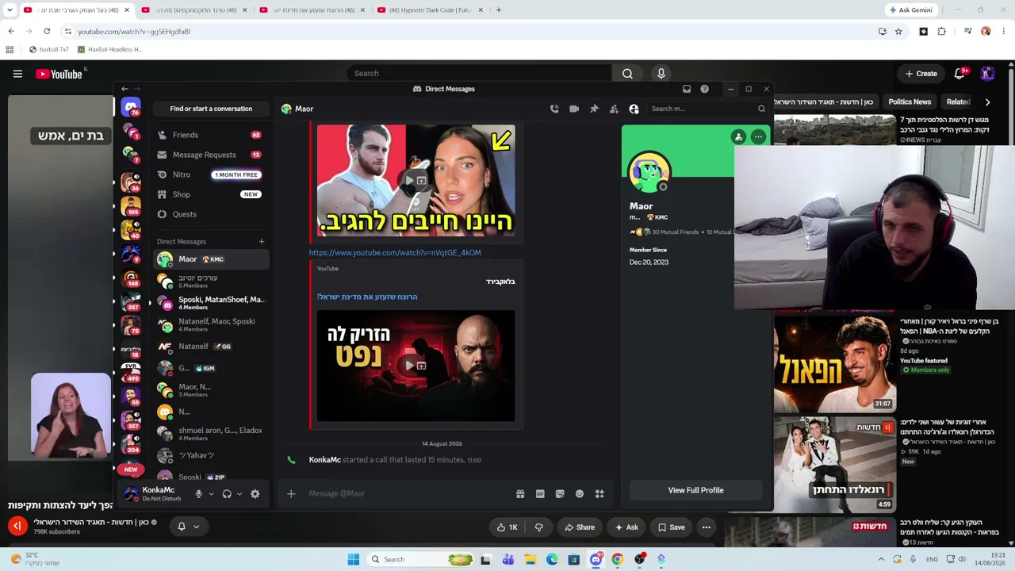The image size is (1015, 571).
Task: Open the Discord Shop
Action: (210, 194)
